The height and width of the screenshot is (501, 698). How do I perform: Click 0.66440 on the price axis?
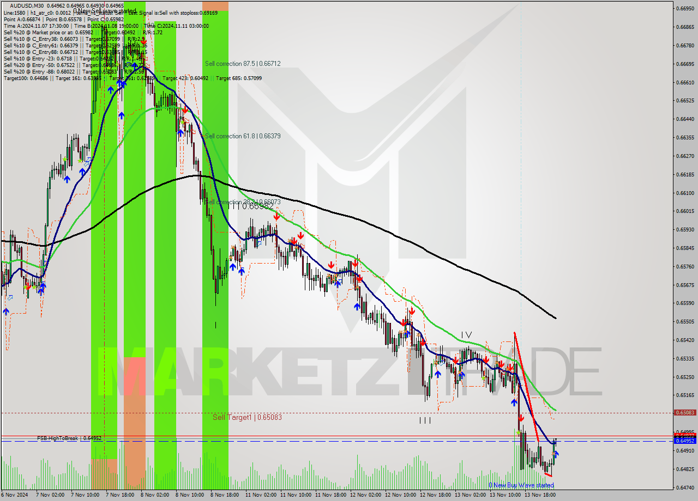coord(685,119)
